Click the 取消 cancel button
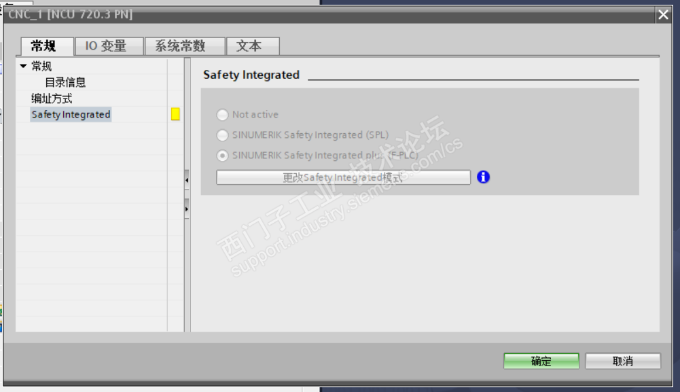This screenshot has height=392, width=680. point(623,361)
